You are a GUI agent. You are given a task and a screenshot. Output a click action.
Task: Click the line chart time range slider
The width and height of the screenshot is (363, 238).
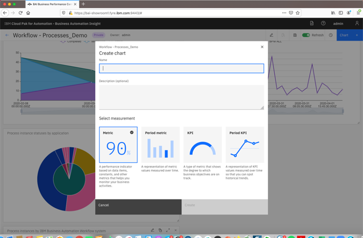pos(306,111)
